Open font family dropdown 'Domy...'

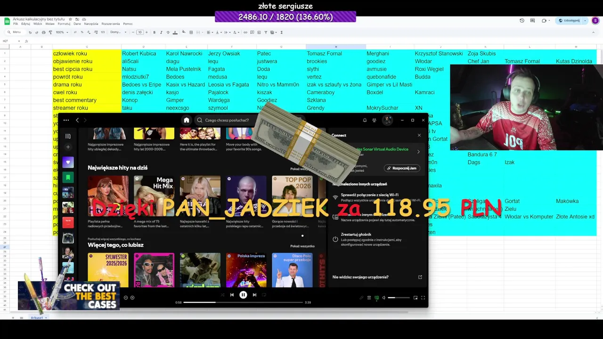coord(118,32)
